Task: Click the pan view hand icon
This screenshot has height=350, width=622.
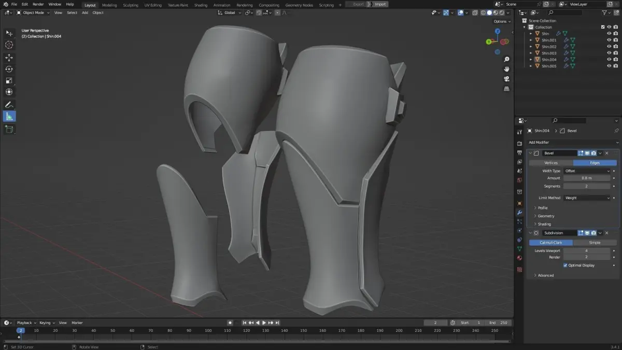Action: [506, 69]
